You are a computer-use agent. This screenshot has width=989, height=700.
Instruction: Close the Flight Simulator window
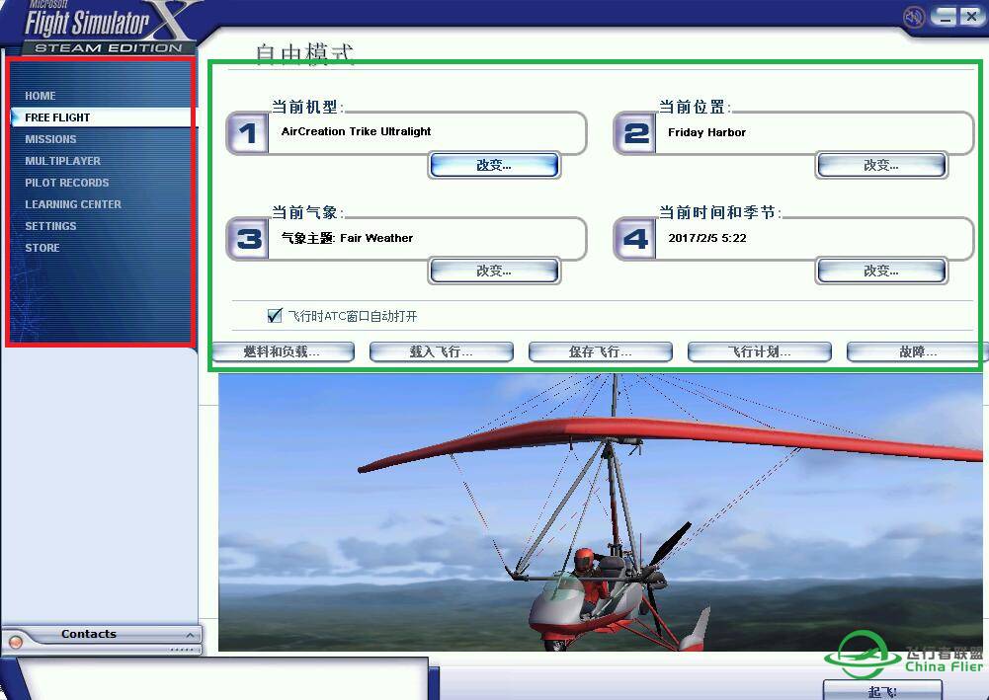pyautogui.click(x=971, y=17)
